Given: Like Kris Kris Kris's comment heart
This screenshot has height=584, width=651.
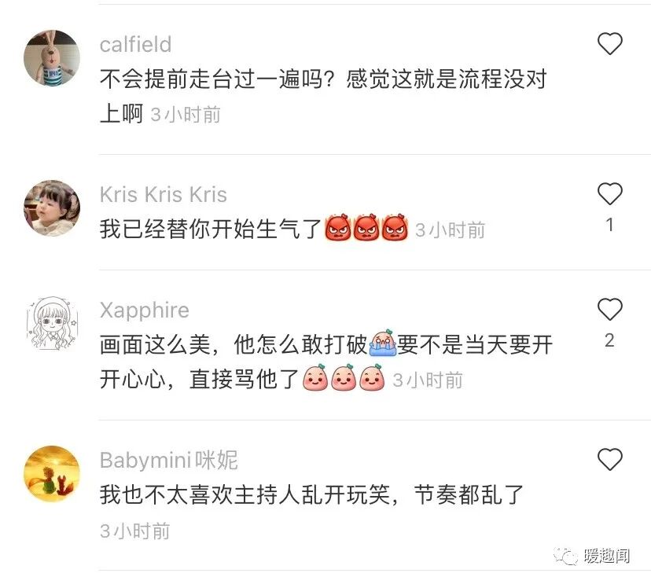Looking at the screenshot, I should point(609,194).
